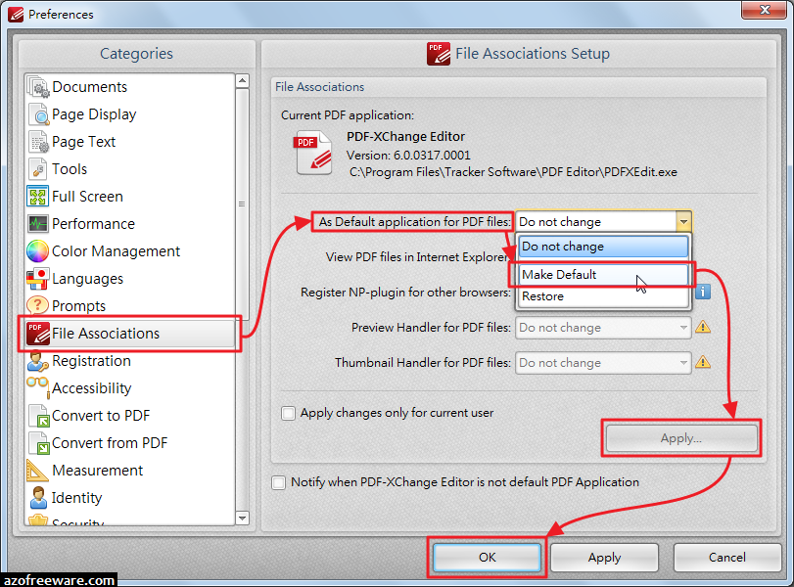
Task: Choose Do not change in dropdown list
Action: pyautogui.click(x=603, y=247)
